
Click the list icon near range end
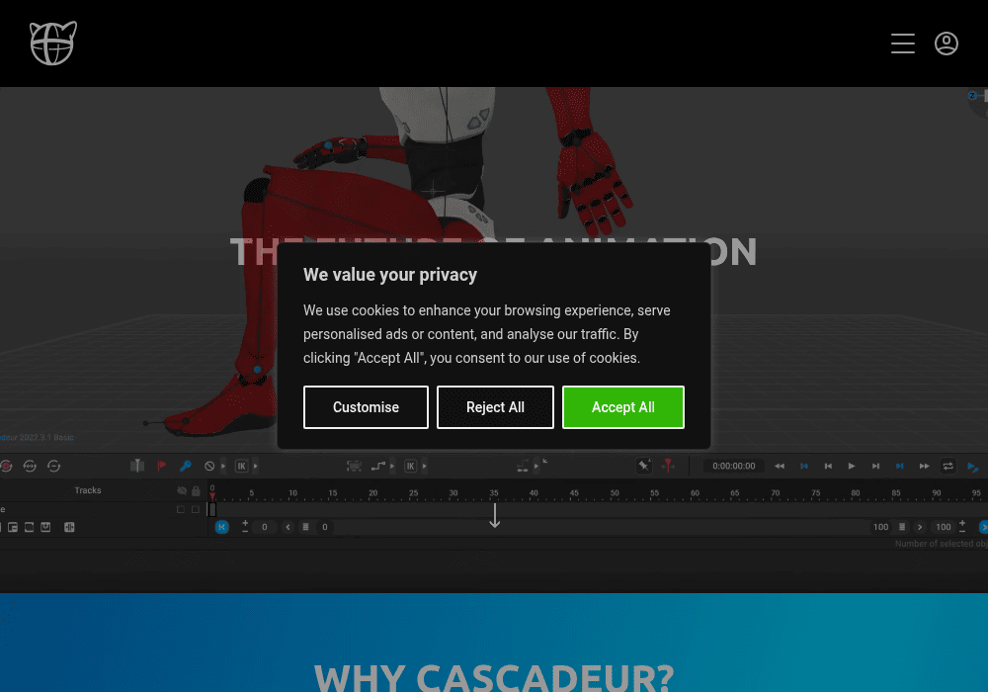pos(902,527)
